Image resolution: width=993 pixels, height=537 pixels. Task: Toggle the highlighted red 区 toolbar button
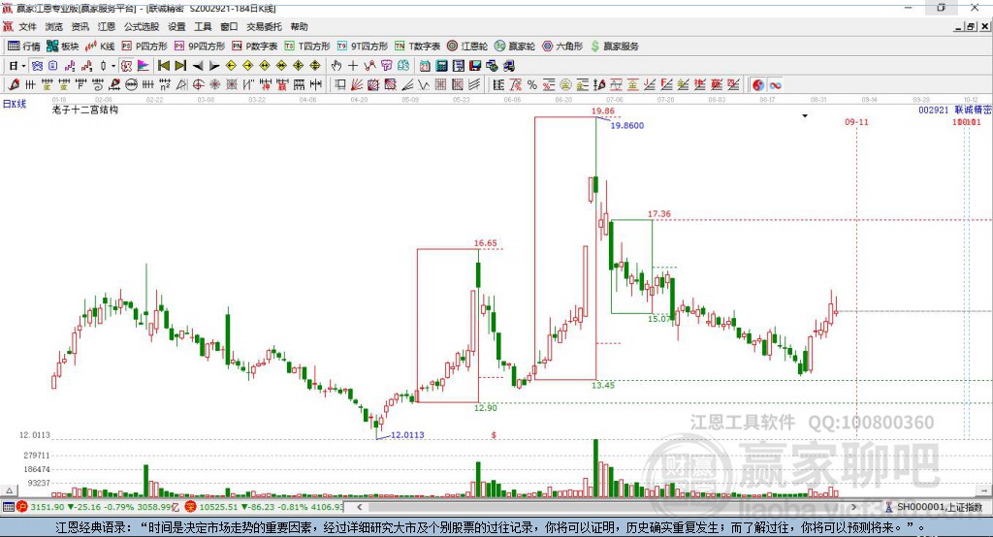click(127, 66)
